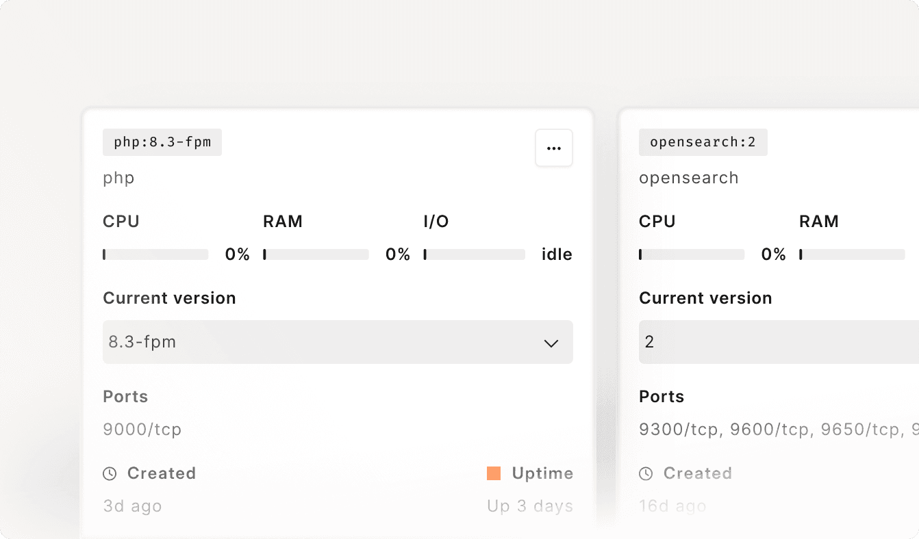Open the three-dot menu on php card
The height and width of the screenshot is (539, 919).
[x=554, y=148]
